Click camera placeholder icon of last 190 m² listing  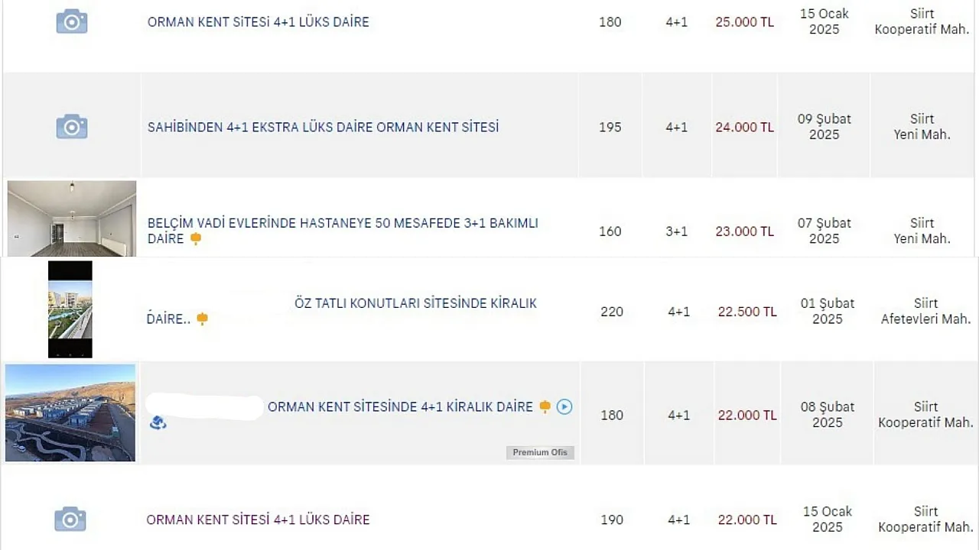coord(70,519)
